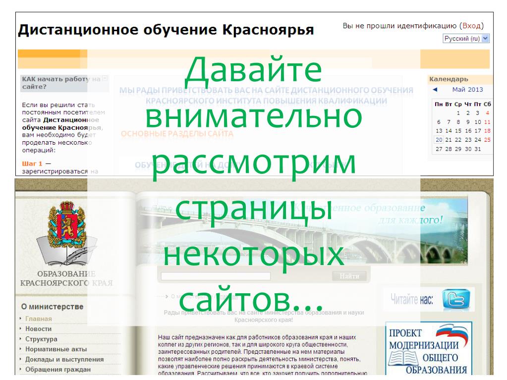Open the Проект модернизации общего образования banner
This screenshot has height=380, width=507.
click(429, 348)
